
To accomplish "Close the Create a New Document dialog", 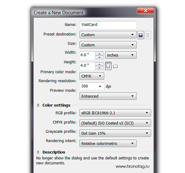I will [x=146, y=11].
